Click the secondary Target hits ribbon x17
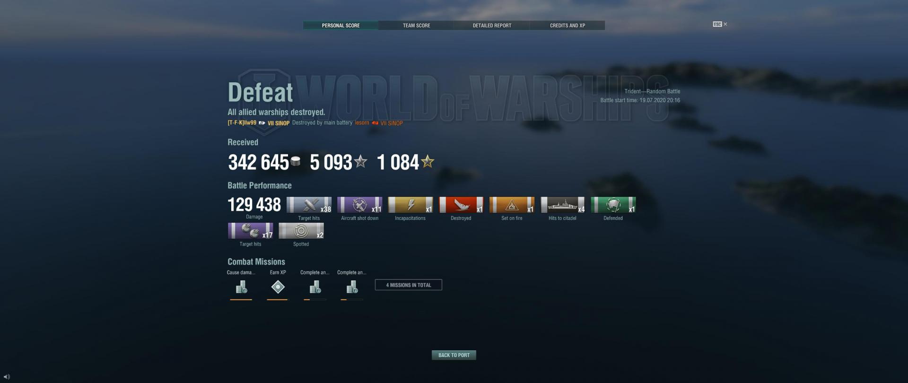The width and height of the screenshot is (908, 383). (x=250, y=231)
